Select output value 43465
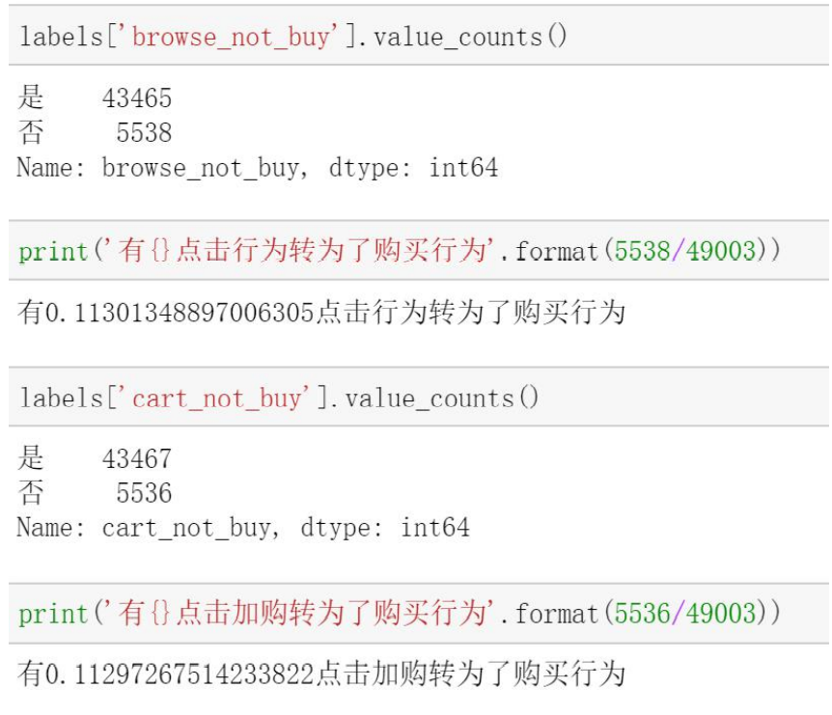Viewport: 832px width, 715px height. point(137,98)
